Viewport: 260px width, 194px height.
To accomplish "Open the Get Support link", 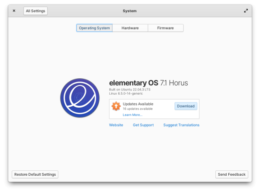I will coord(143,125).
